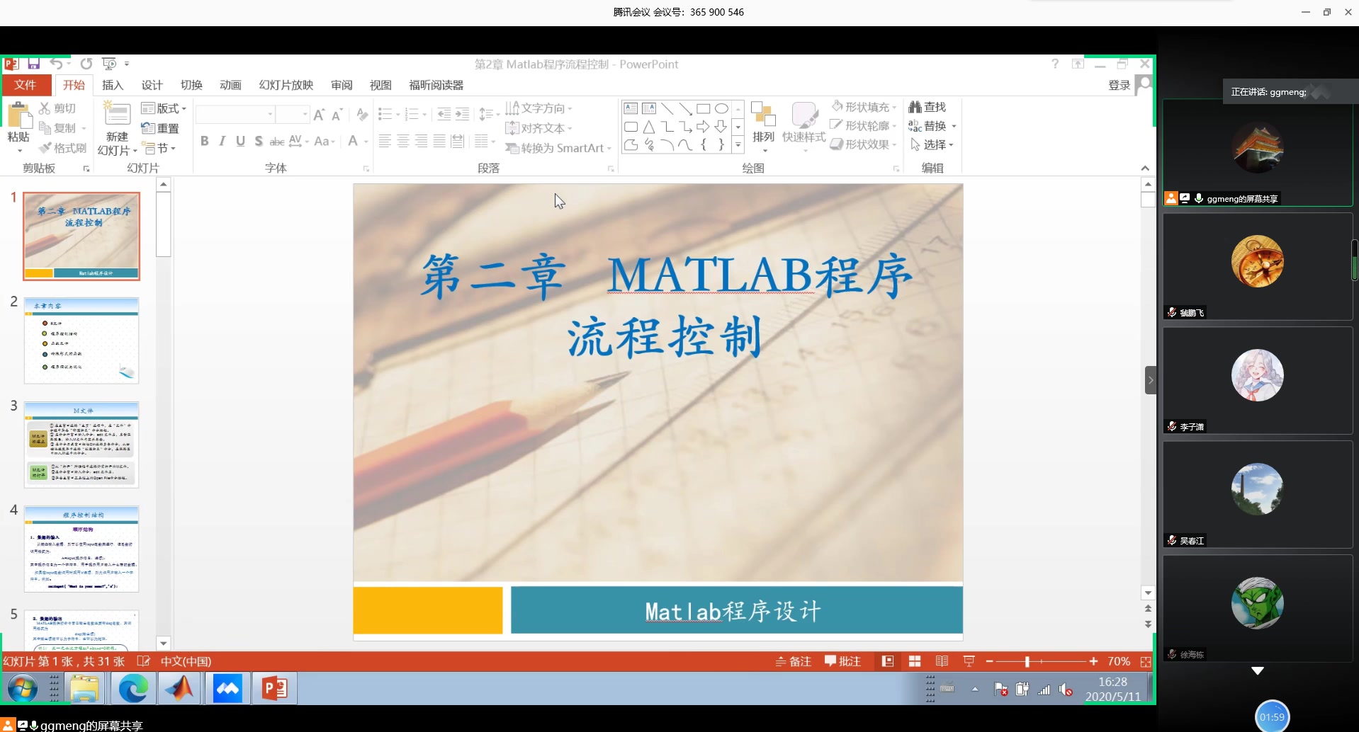Start slide show from status bar icon
The image size is (1359, 732).
pyautogui.click(x=969, y=661)
